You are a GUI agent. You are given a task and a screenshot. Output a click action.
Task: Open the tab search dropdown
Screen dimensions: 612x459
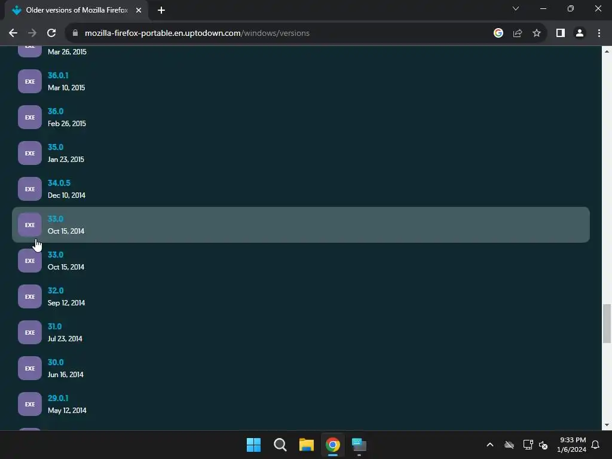click(x=516, y=8)
